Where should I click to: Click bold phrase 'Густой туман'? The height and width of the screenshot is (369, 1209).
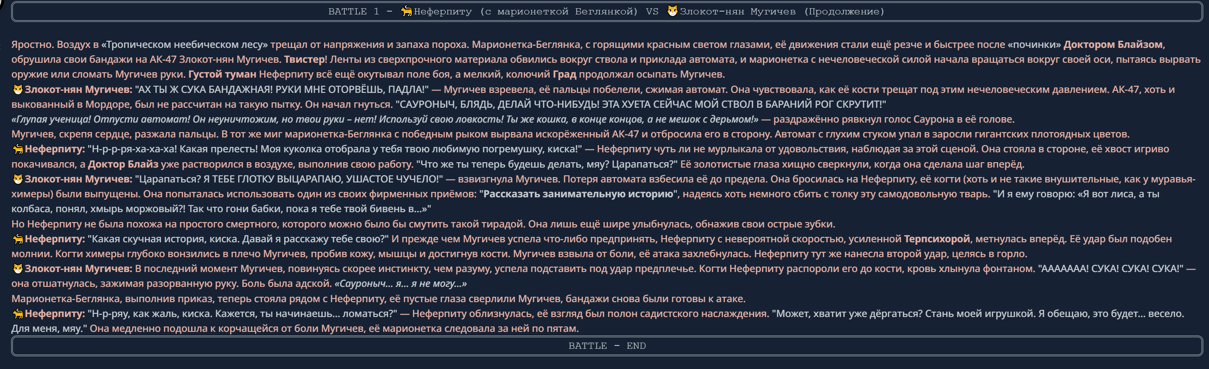(x=222, y=74)
